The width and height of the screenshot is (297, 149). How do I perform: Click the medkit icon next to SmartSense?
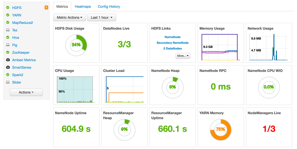click(8, 67)
